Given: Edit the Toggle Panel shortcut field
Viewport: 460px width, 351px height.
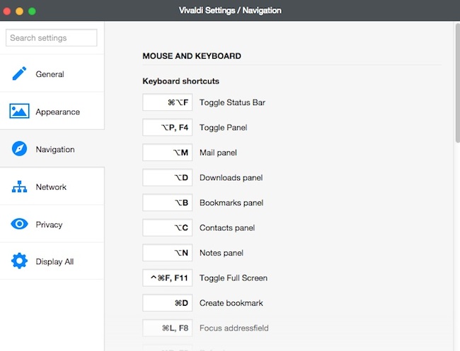Looking at the screenshot, I should pos(168,127).
